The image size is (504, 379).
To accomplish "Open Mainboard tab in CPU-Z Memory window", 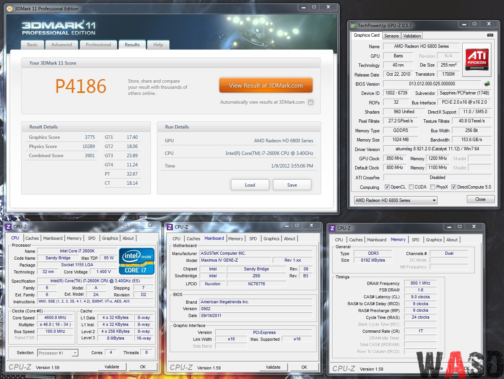I will coord(377,240).
